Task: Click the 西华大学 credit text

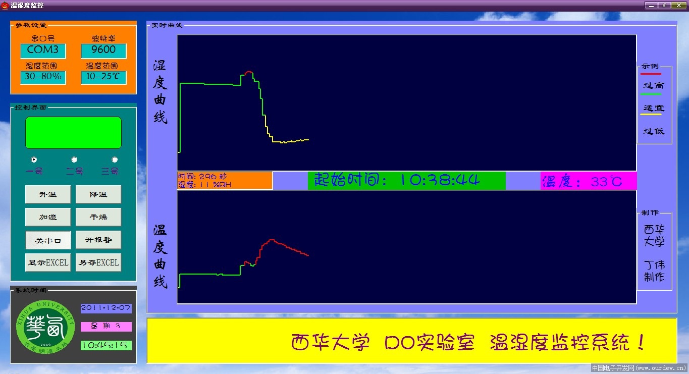Action: point(654,236)
